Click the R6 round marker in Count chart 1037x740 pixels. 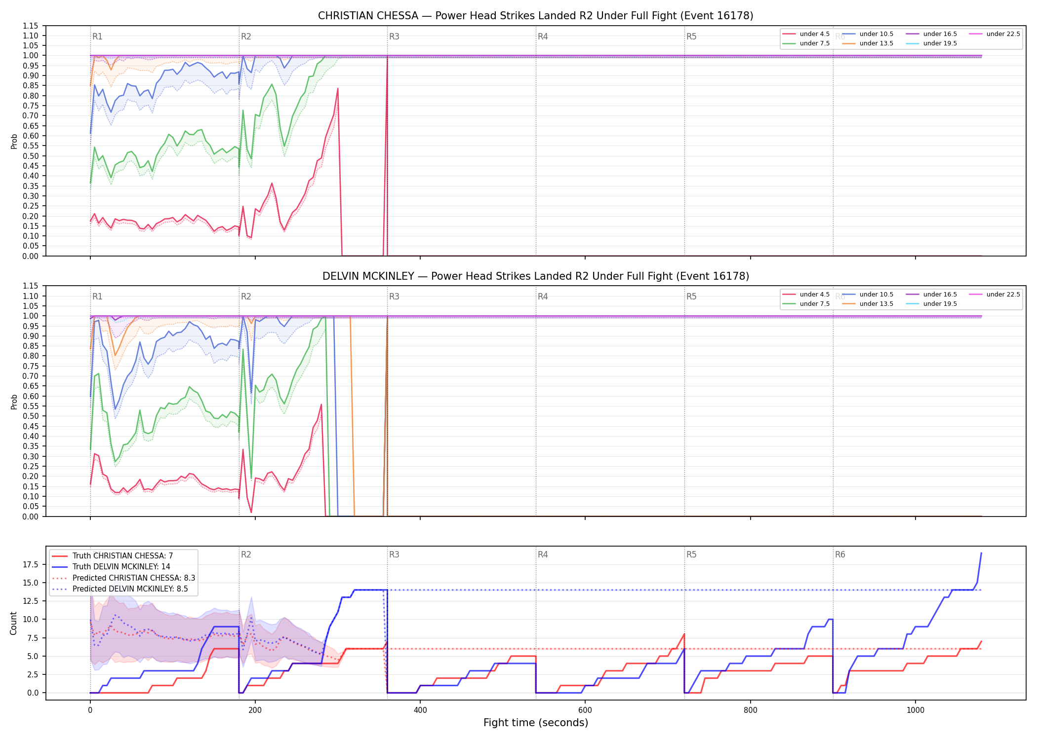(x=840, y=555)
